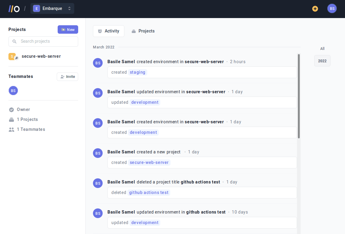Click BS avatar beside created new project entry
The image size is (345, 234).
(98, 153)
